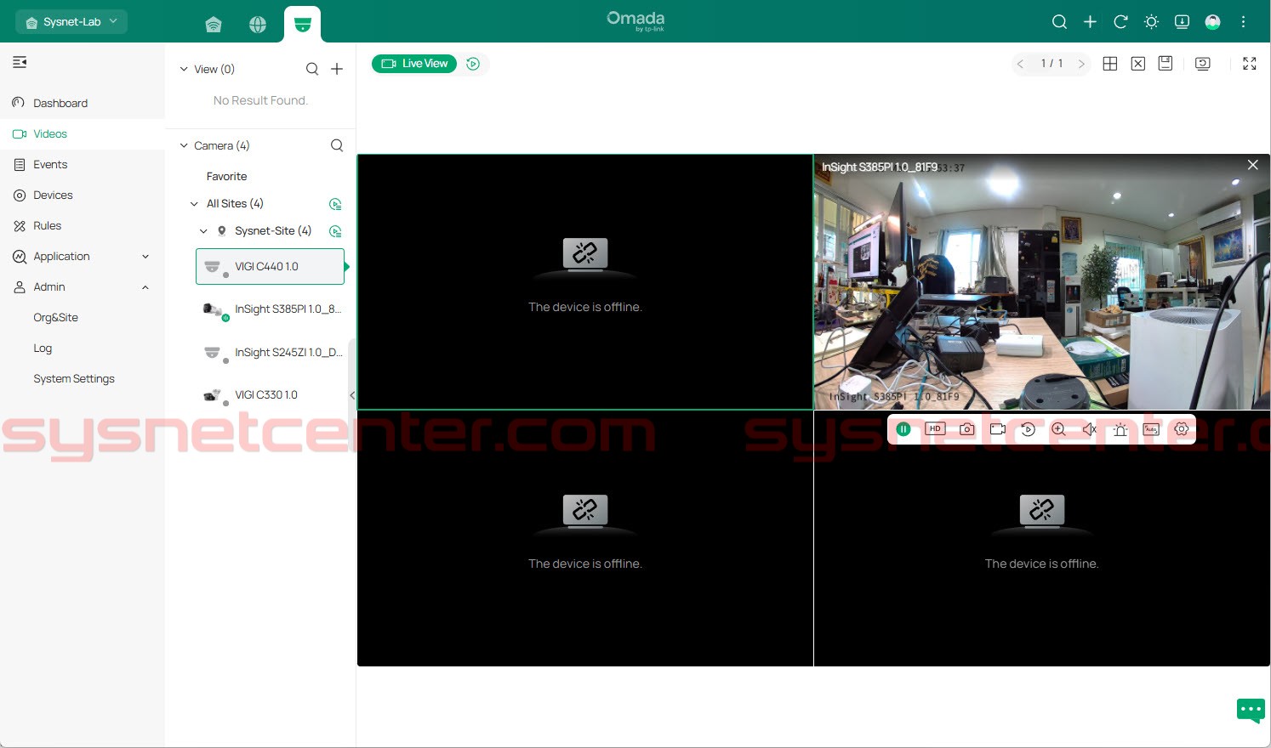1271x748 pixels.
Task: Unmute the camera audio
Action: click(1089, 429)
